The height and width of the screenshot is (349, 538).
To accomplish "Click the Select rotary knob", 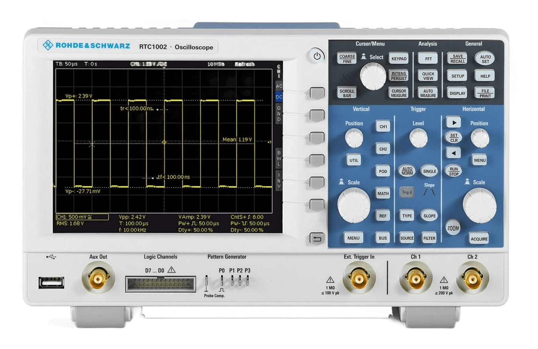I will click(373, 77).
